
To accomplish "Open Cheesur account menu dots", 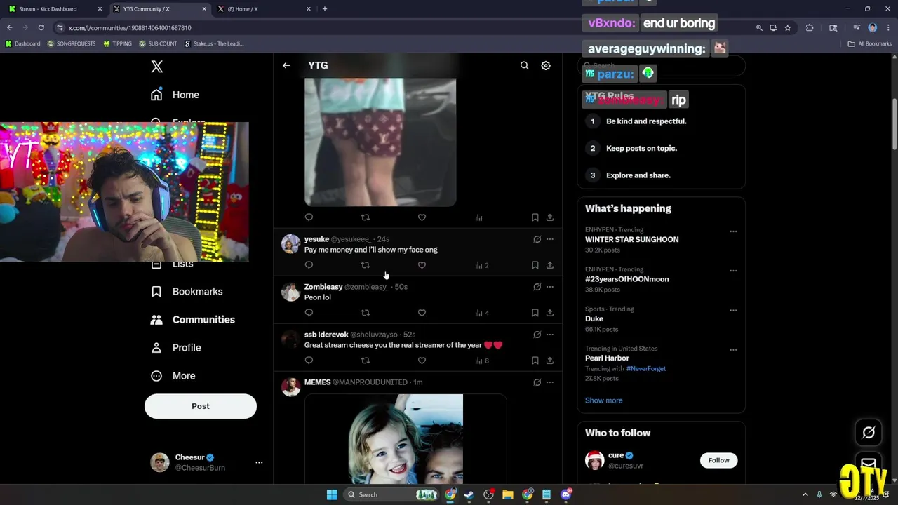I will (259, 463).
